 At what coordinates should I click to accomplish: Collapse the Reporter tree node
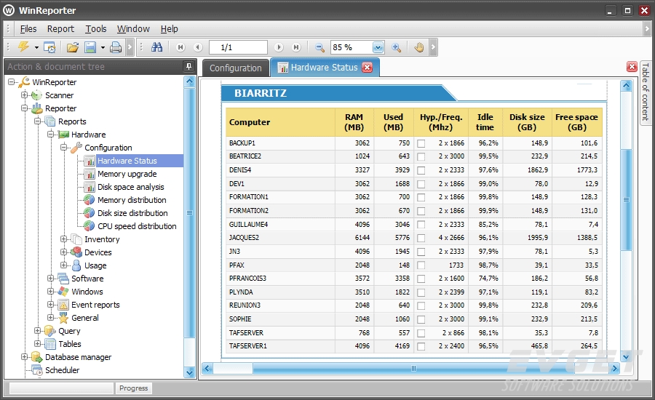click(x=24, y=108)
